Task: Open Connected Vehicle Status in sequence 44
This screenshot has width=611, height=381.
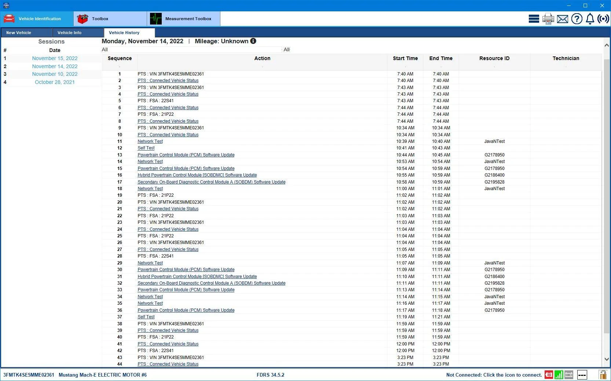Action: point(168,364)
